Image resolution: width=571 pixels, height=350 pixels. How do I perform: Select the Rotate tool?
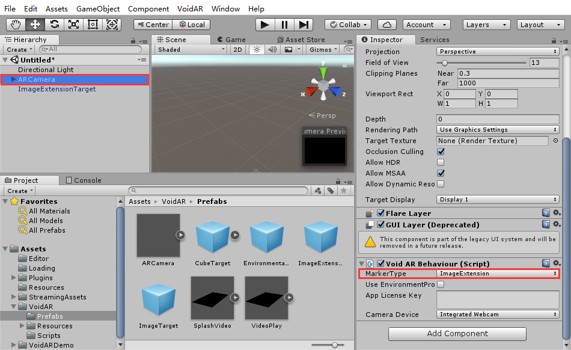pyautogui.click(x=54, y=25)
